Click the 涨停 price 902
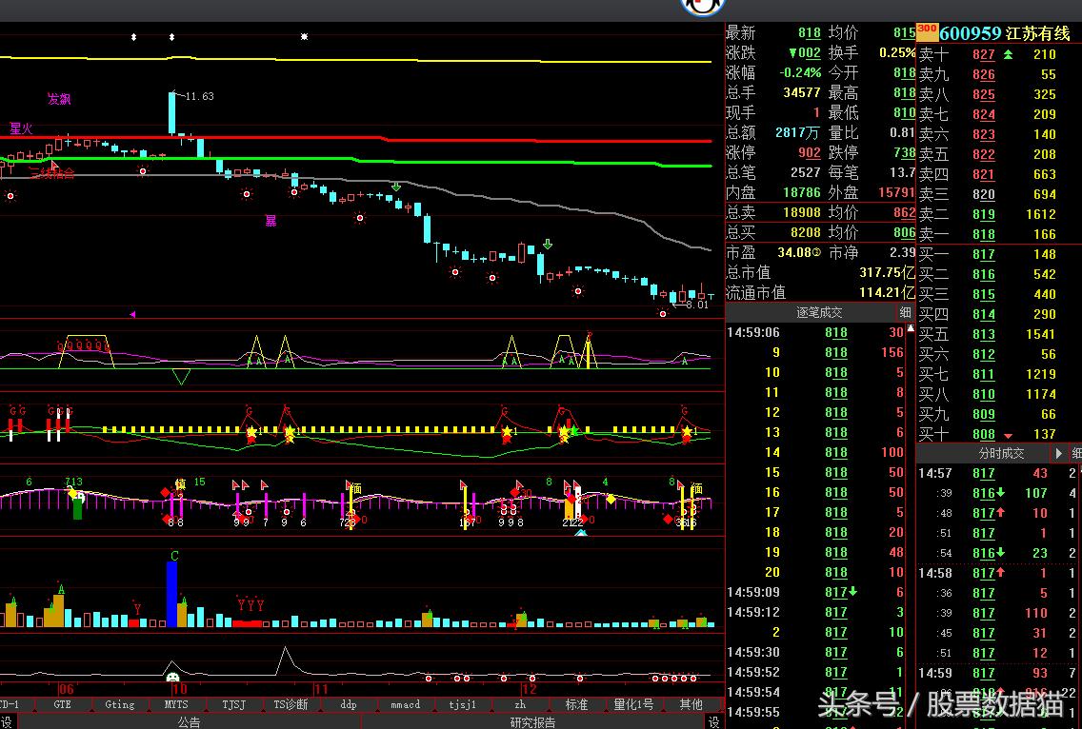This screenshot has height=729, width=1082. [810, 152]
